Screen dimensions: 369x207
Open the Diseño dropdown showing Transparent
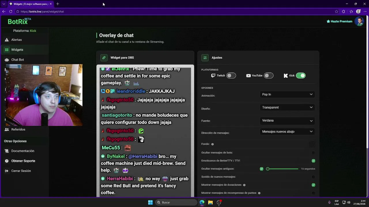[287, 108]
